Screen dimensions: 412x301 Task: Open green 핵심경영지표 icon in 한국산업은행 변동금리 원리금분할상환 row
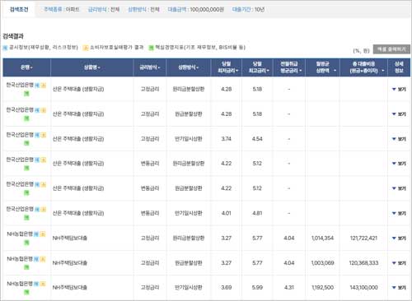26,168
